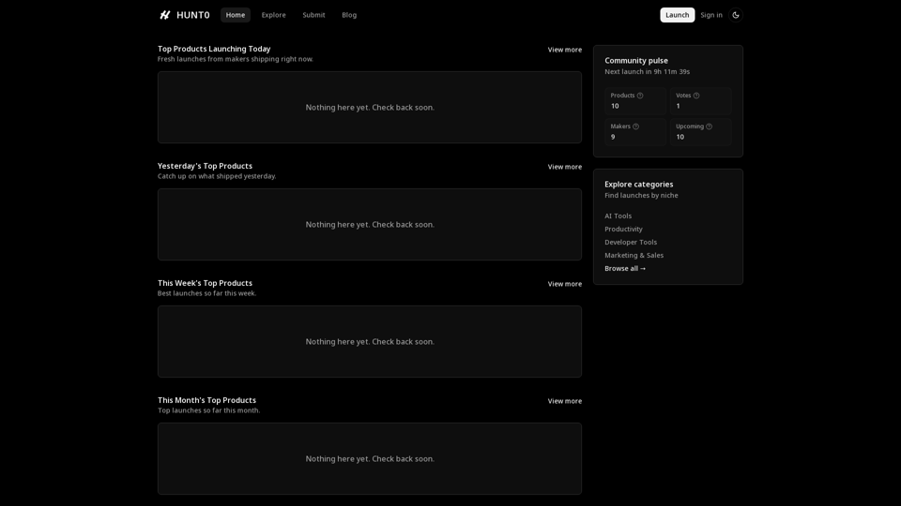Click 'This Month's Top Products' heading
Viewport: 901px width, 506px height.
pos(206,400)
